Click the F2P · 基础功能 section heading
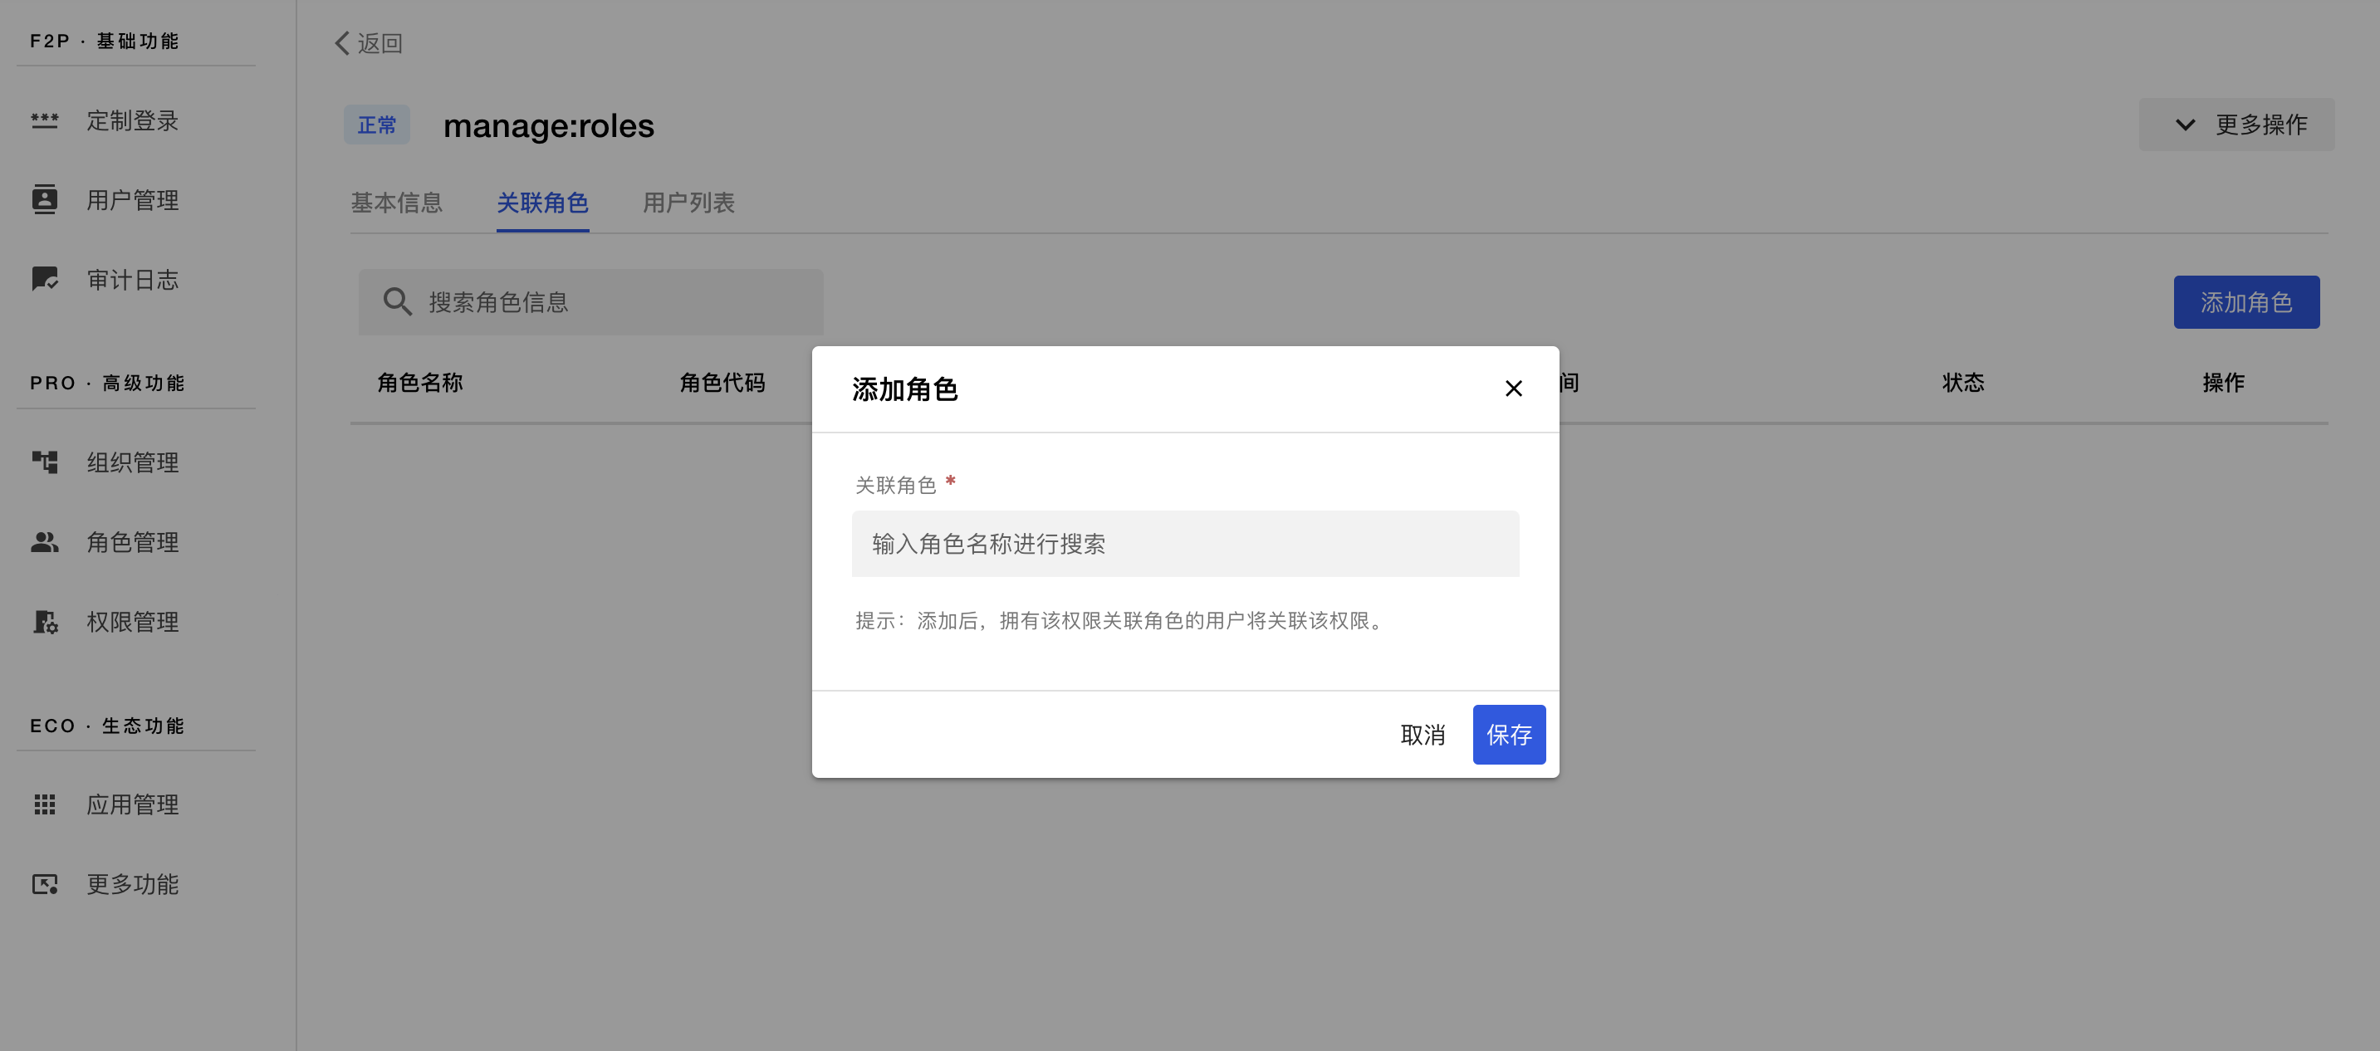The height and width of the screenshot is (1051, 2380). click(105, 41)
